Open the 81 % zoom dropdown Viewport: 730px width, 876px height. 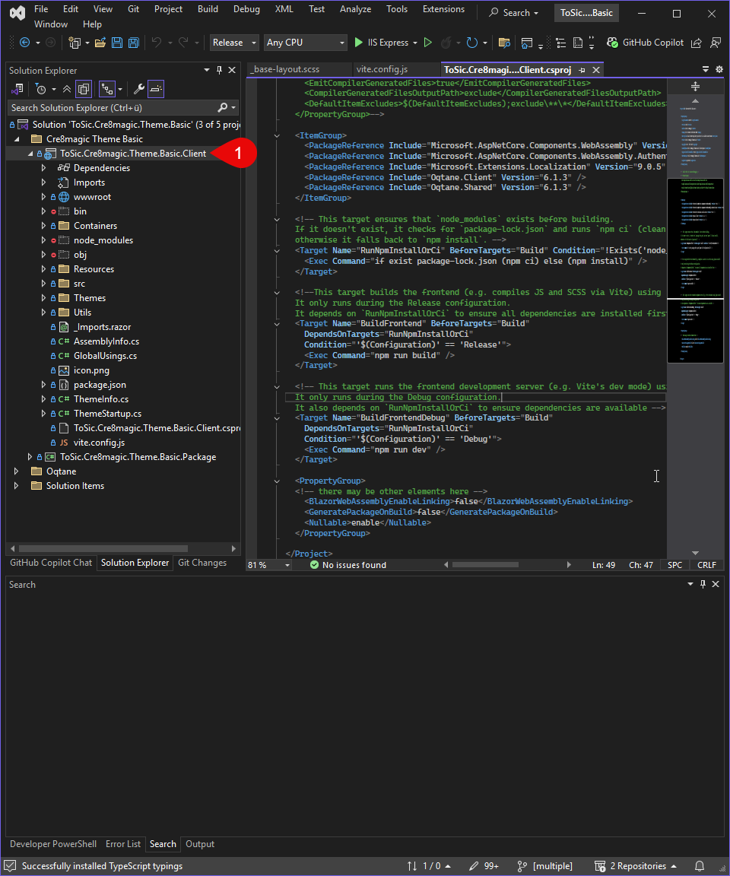269,565
